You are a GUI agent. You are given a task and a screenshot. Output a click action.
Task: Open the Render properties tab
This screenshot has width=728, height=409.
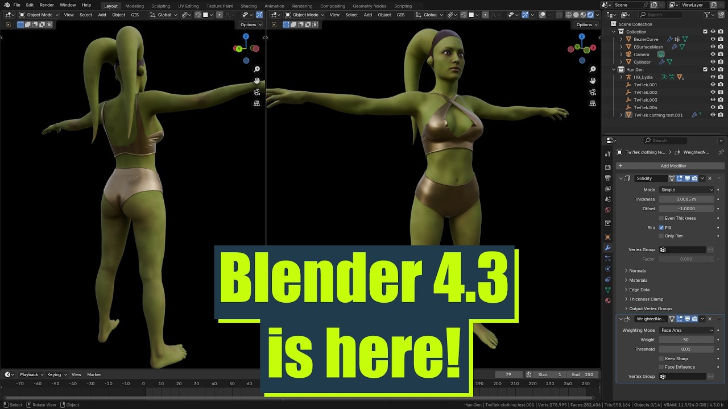(x=607, y=167)
